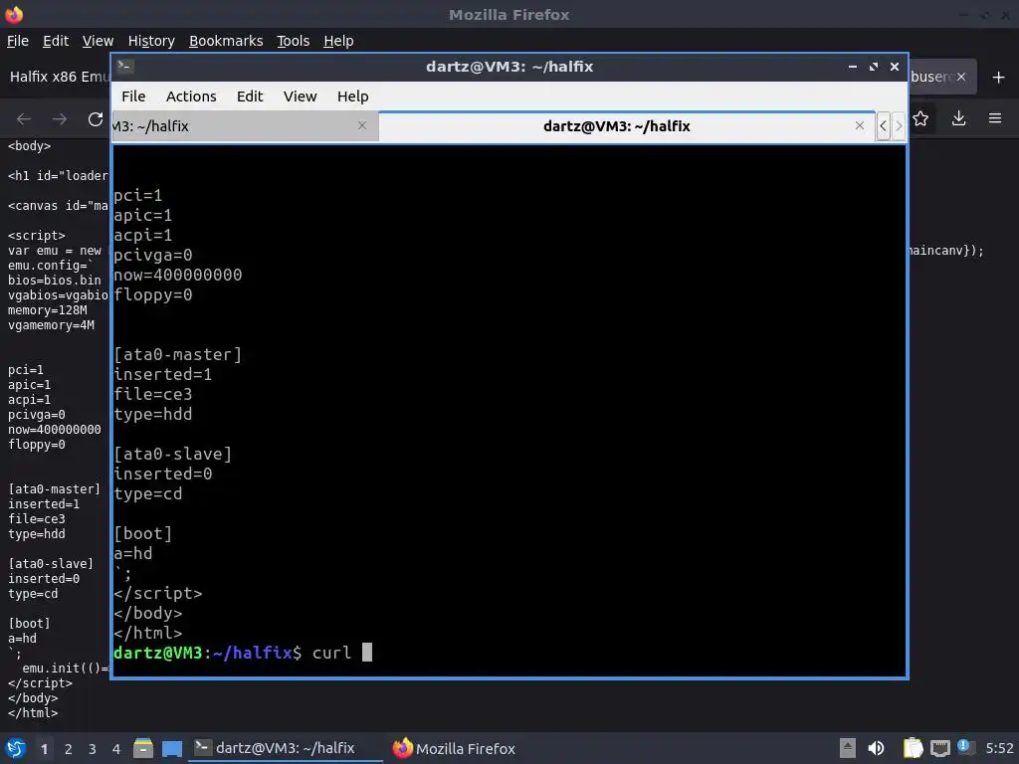Switch to workspace 4
Viewport: 1019px width, 764px height.
[116, 749]
